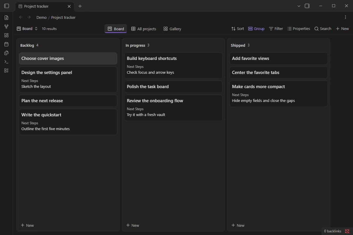Viewport: 353px width, 235px height.
Task: Add a new card in Shipped column
Action: tap(238, 225)
